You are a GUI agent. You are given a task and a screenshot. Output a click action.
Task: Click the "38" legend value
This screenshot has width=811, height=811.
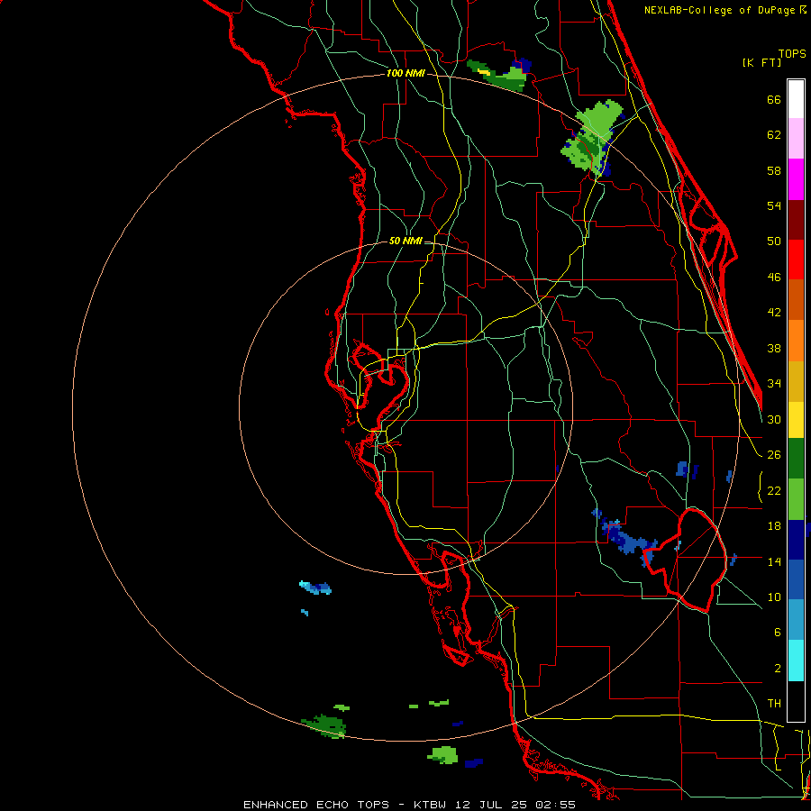[x=774, y=348]
